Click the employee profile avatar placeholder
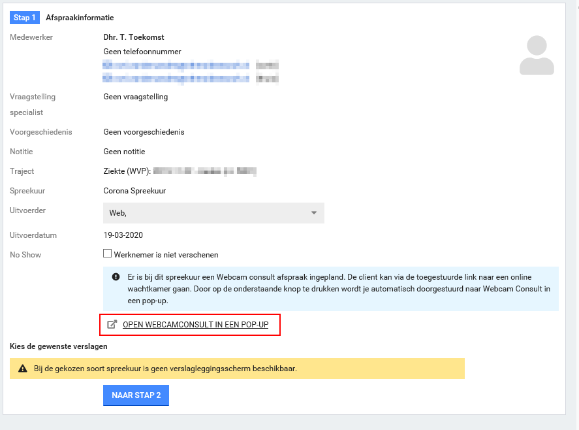The image size is (579, 430). (x=537, y=56)
